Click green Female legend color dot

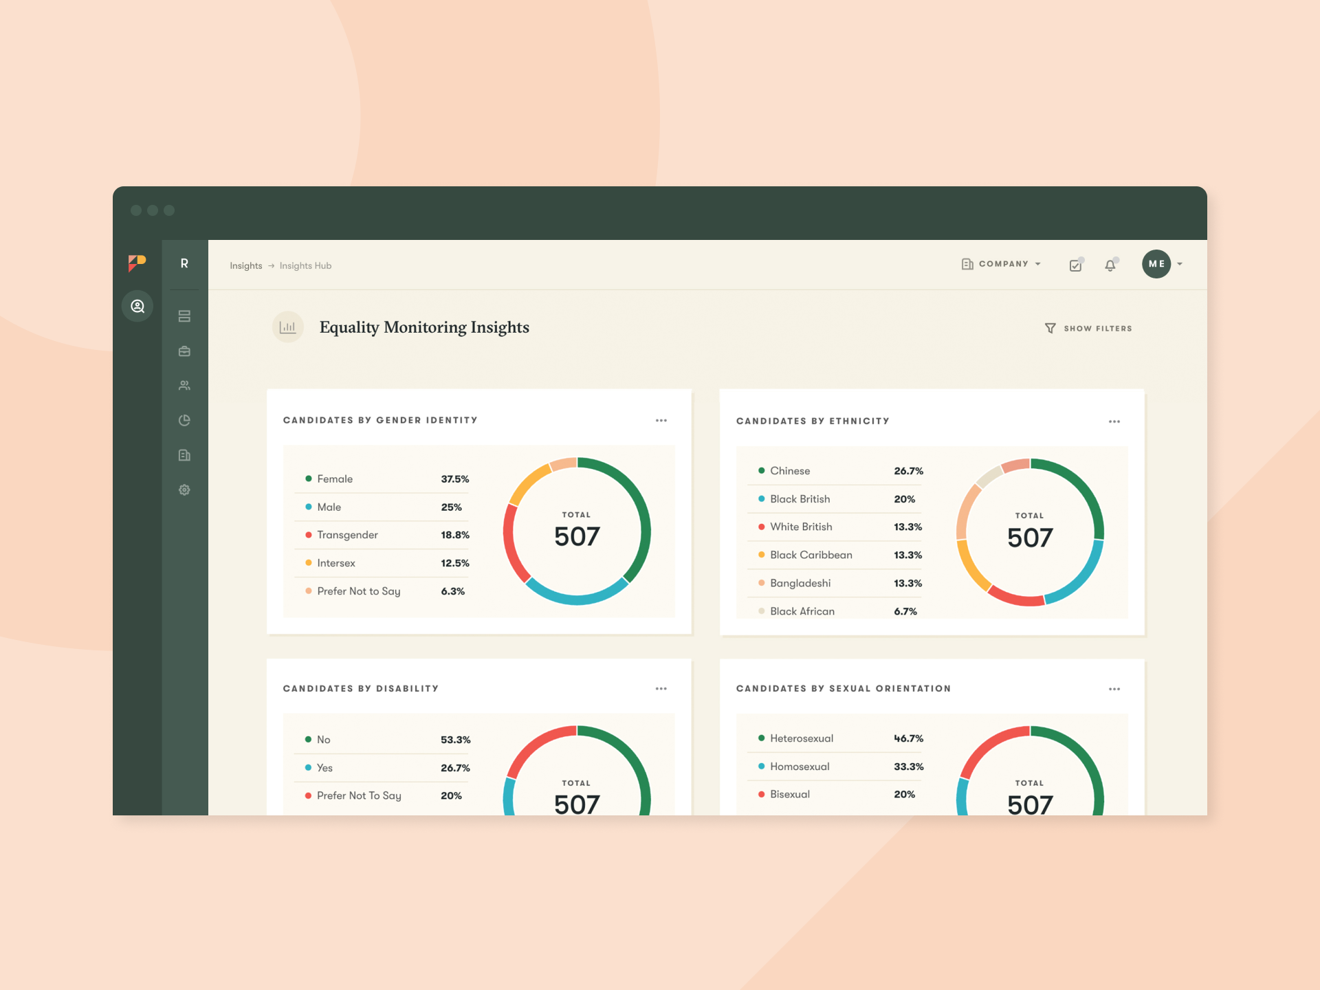point(309,478)
